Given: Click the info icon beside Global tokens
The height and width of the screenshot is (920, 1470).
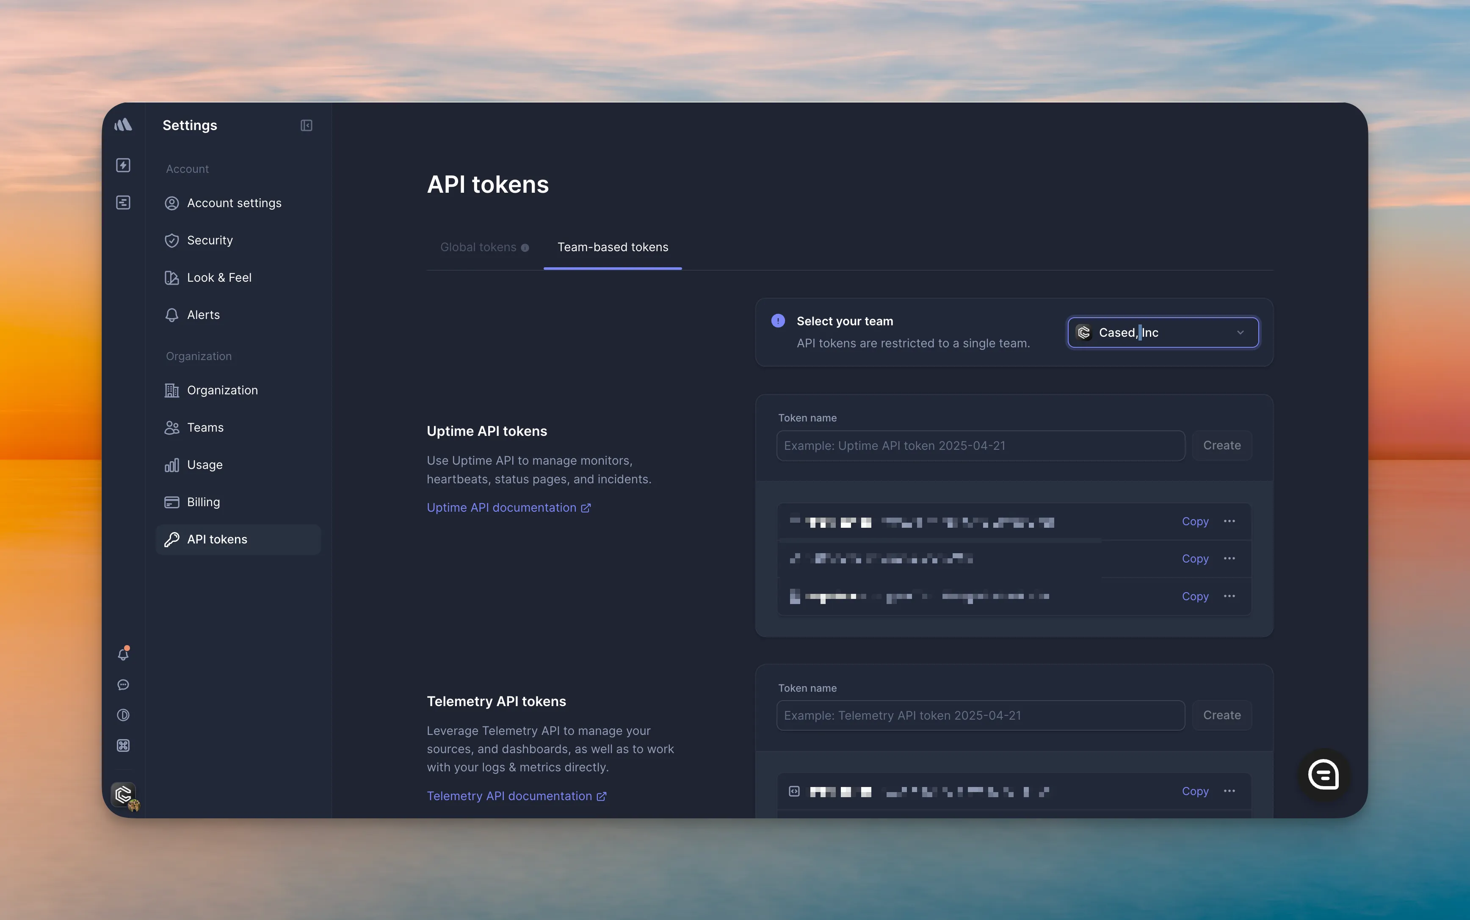Looking at the screenshot, I should click(x=524, y=248).
